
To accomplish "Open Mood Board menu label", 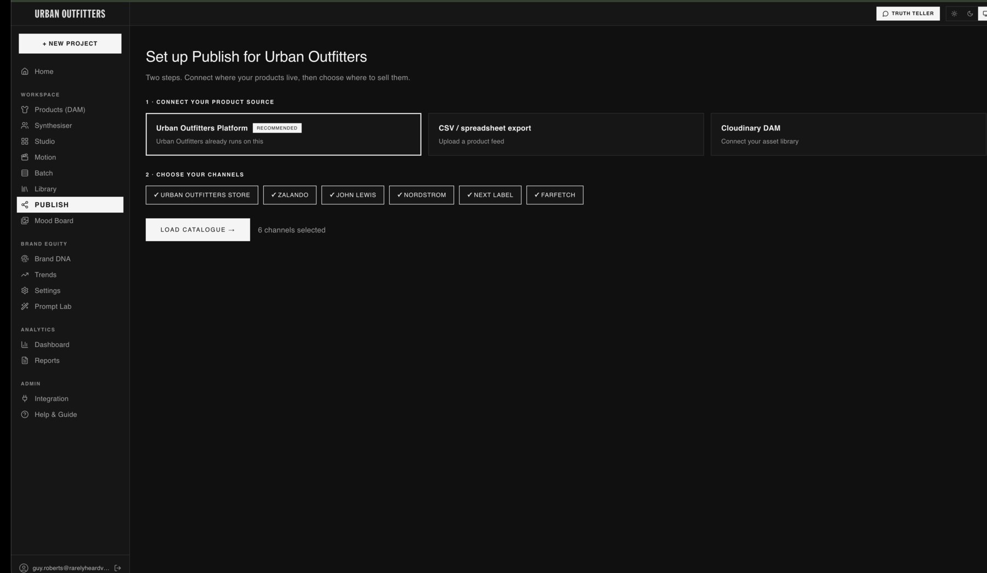I will click(54, 220).
